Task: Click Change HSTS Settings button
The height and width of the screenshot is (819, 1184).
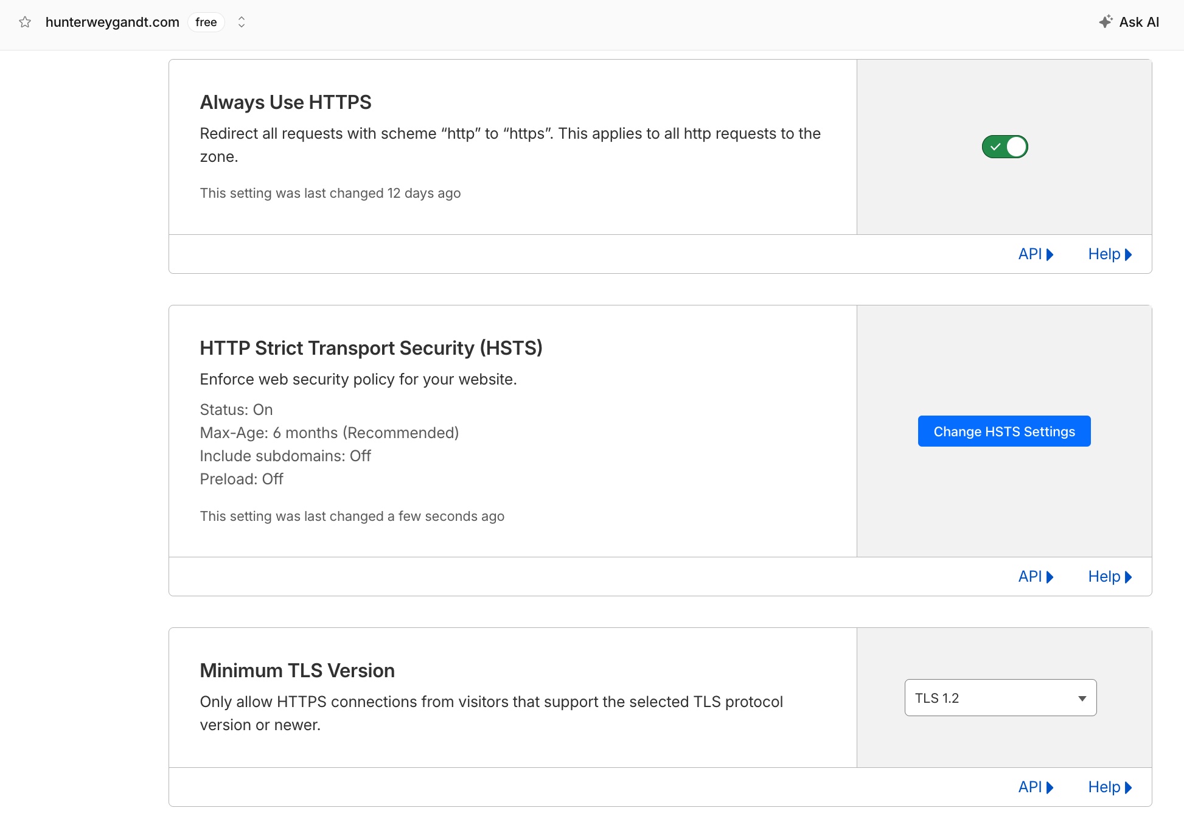Action: [1004, 431]
